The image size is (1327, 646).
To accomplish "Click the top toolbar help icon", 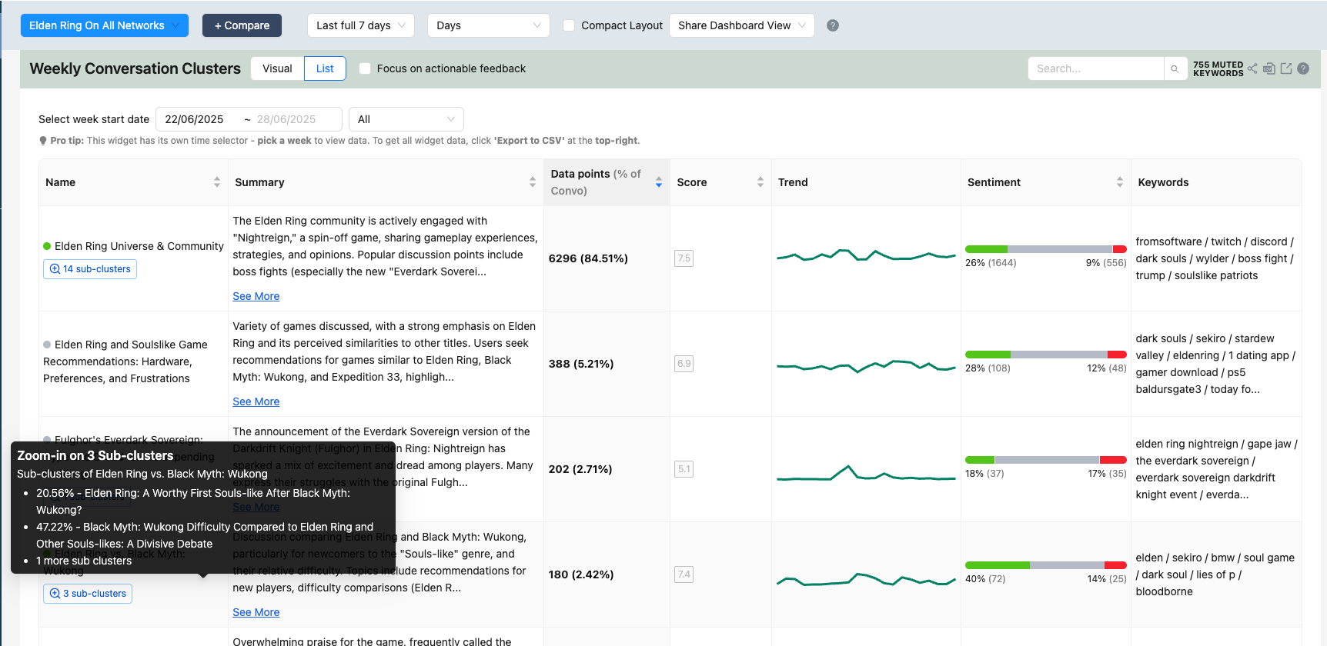I will pos(833,25).
